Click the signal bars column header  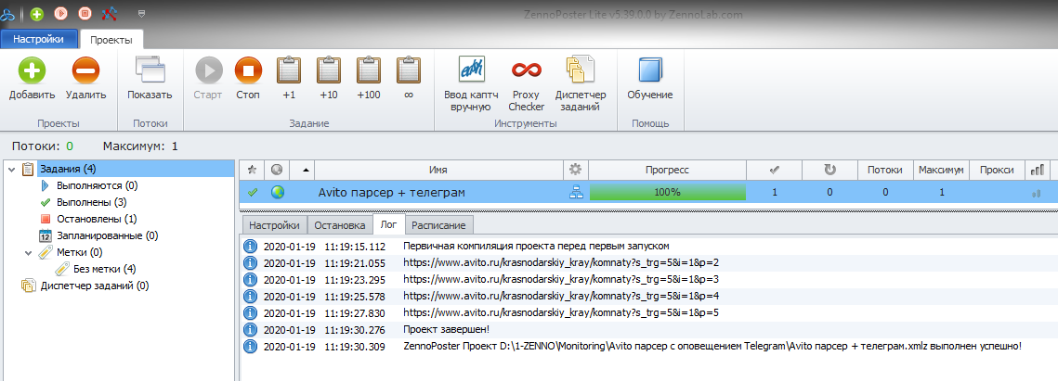tap(1037, 171)
